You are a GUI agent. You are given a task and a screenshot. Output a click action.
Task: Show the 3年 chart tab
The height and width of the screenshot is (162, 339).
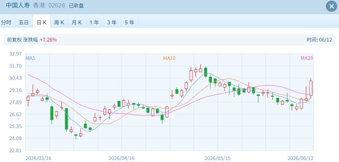click(x=112, y=22)
